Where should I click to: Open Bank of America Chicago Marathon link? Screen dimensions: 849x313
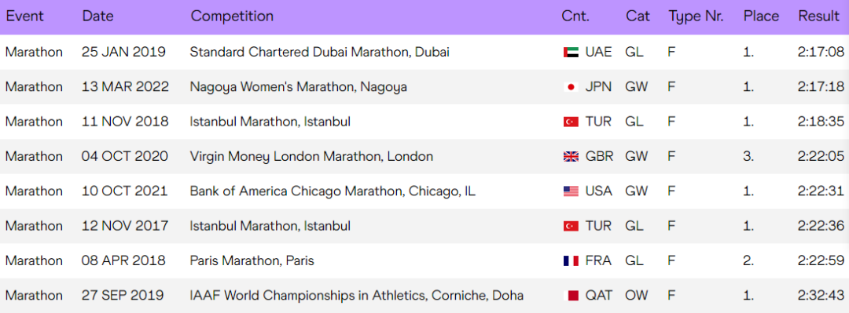(333, 191)
